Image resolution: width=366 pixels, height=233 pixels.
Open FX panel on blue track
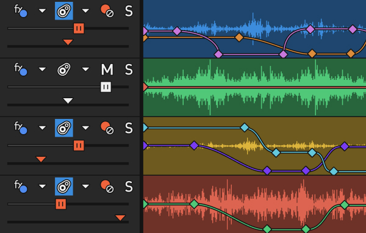click(21, 11)
